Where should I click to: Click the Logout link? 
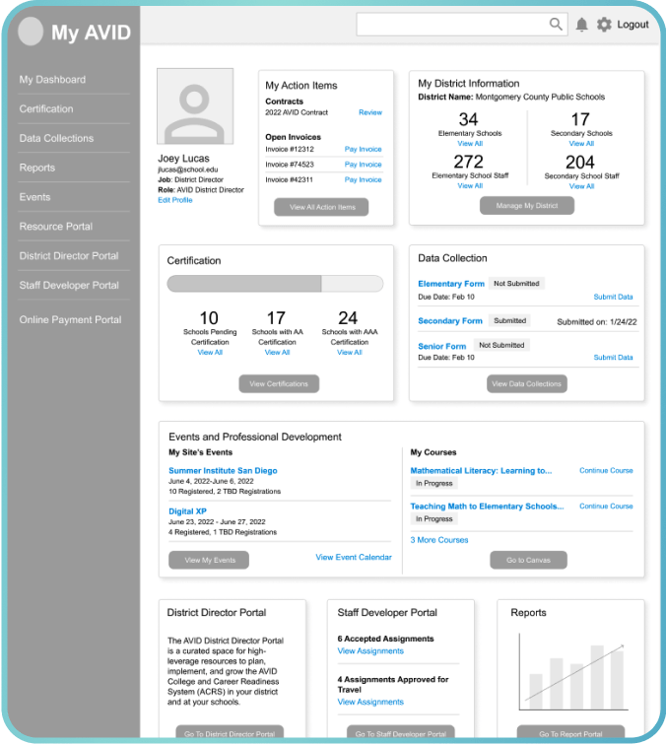click(633, 25)
